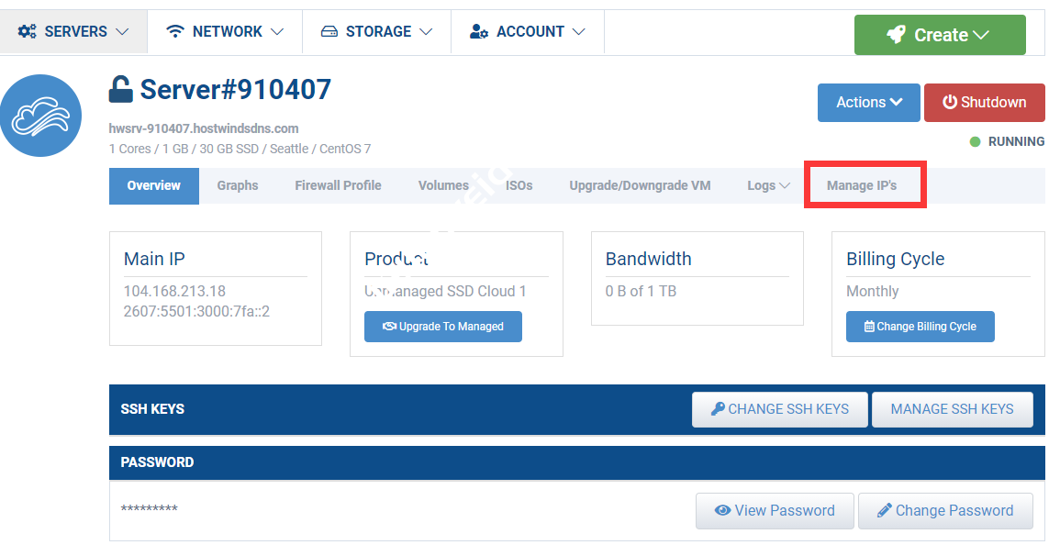Open the ISOs tab

pyautogui.click(x=519, y=185)
